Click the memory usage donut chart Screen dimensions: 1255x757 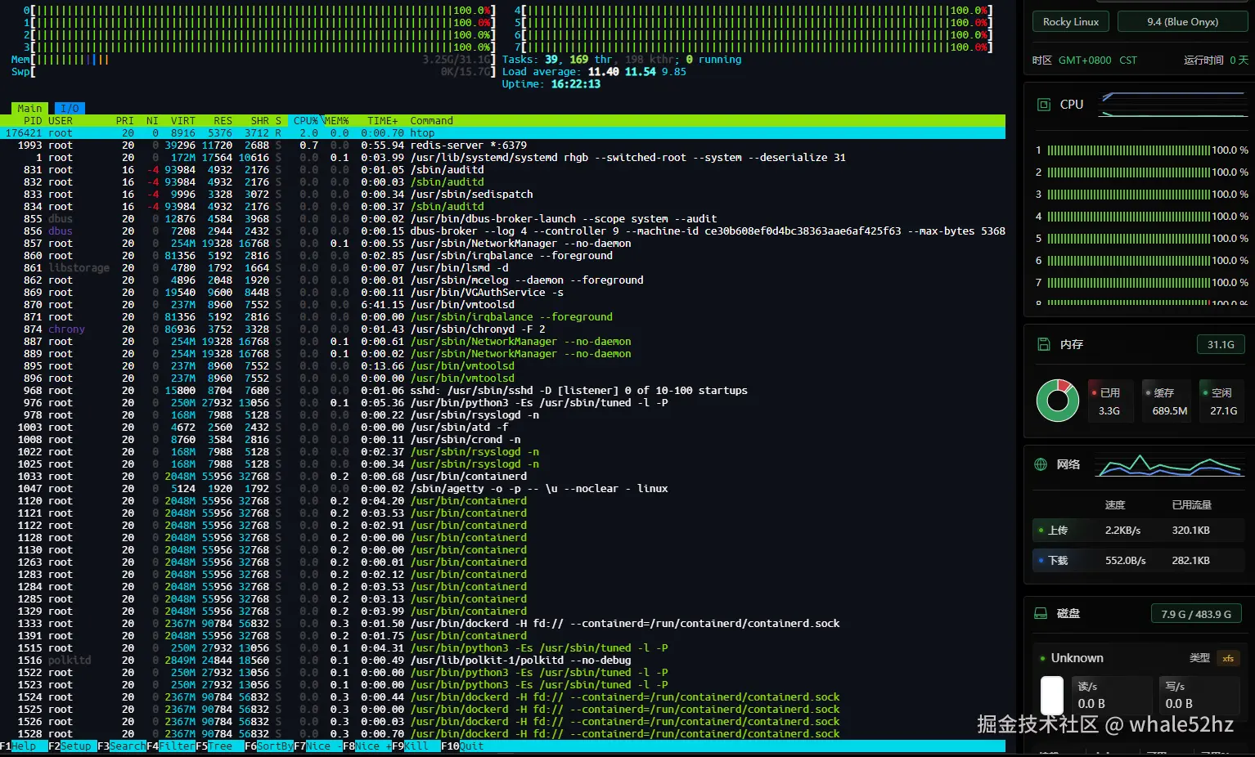(x=1057, y=401)
